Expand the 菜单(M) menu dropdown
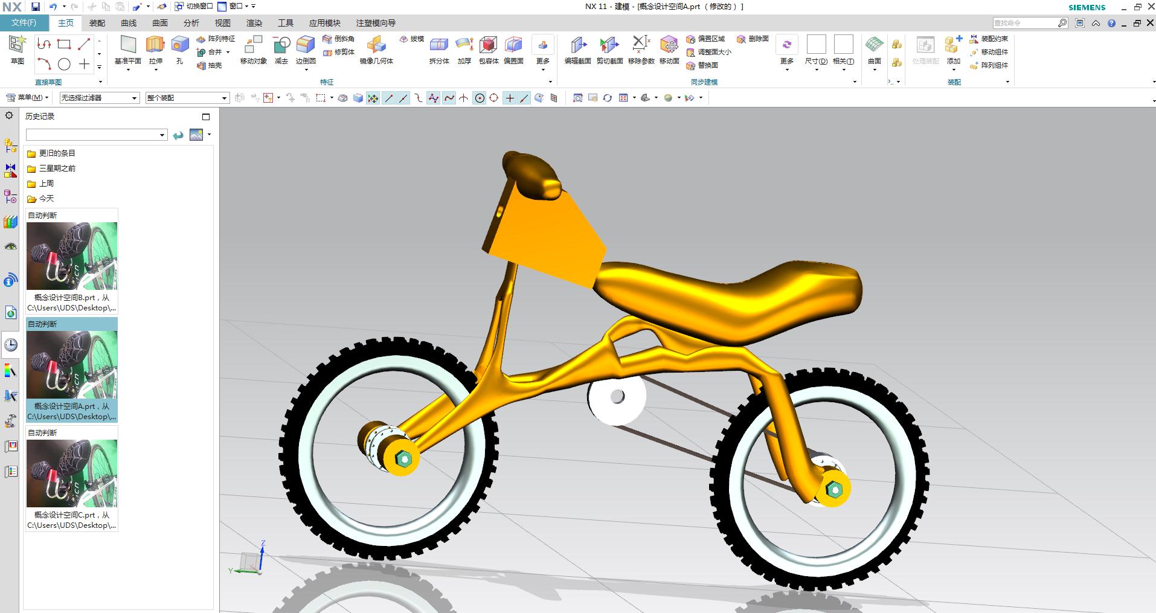The height and width of the screenshot is (613, 1156). [x=27, y=98]
